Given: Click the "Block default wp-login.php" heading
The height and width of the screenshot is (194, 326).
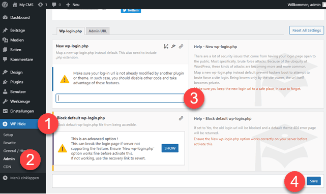Looking at the screenshot, I should click(81, 118).
